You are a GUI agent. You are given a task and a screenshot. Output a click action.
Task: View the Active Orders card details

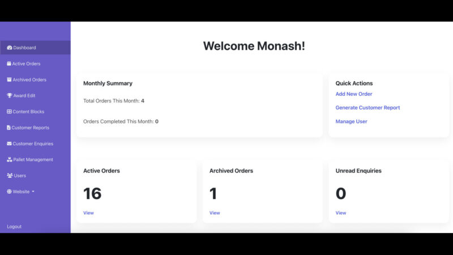[88, 213]
